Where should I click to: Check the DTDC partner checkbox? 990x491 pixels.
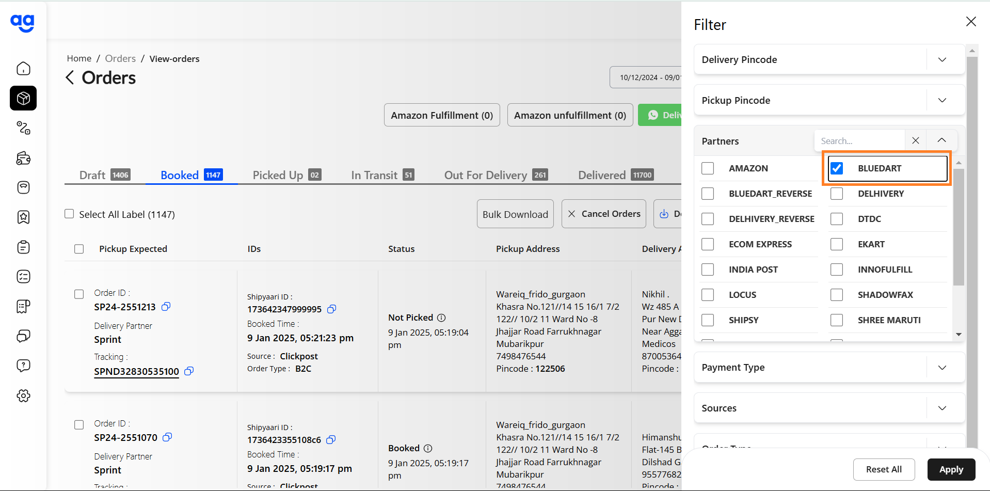tap(837, 219)
